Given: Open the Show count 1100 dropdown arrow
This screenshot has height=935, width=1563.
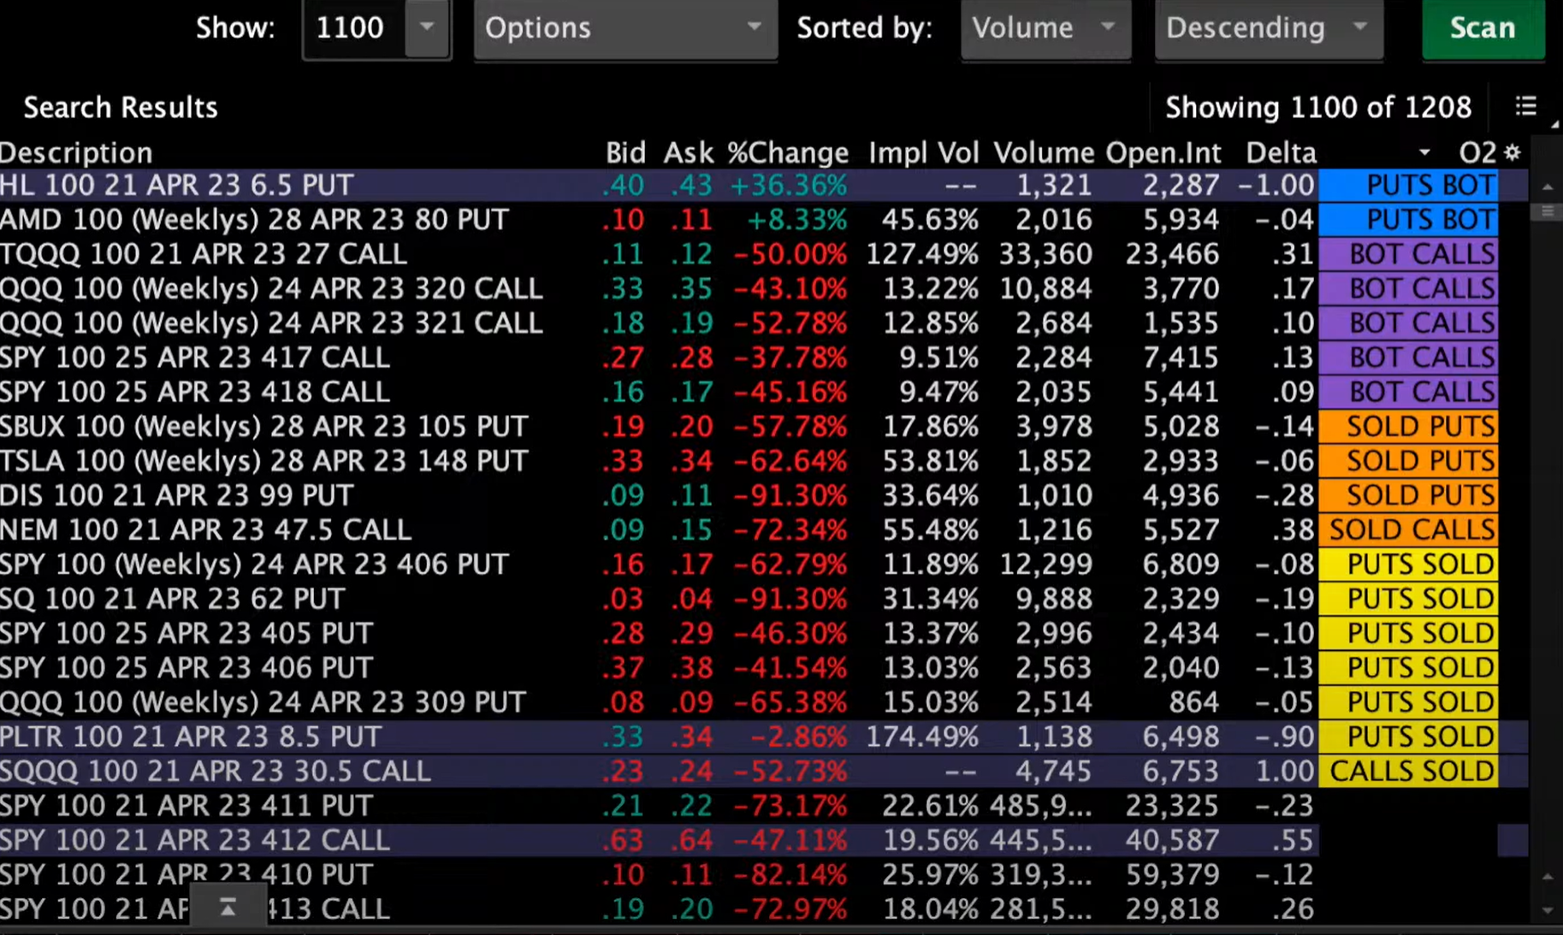Looking at the screenshot, I should click(x=426, y=27).
